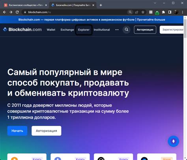Click the blue Начать button
The height and width of the screenshot is (160, 187).
tap(17, 131)
